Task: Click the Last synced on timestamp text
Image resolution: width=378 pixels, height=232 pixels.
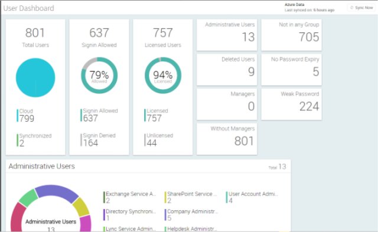Action: coord(309,10)
